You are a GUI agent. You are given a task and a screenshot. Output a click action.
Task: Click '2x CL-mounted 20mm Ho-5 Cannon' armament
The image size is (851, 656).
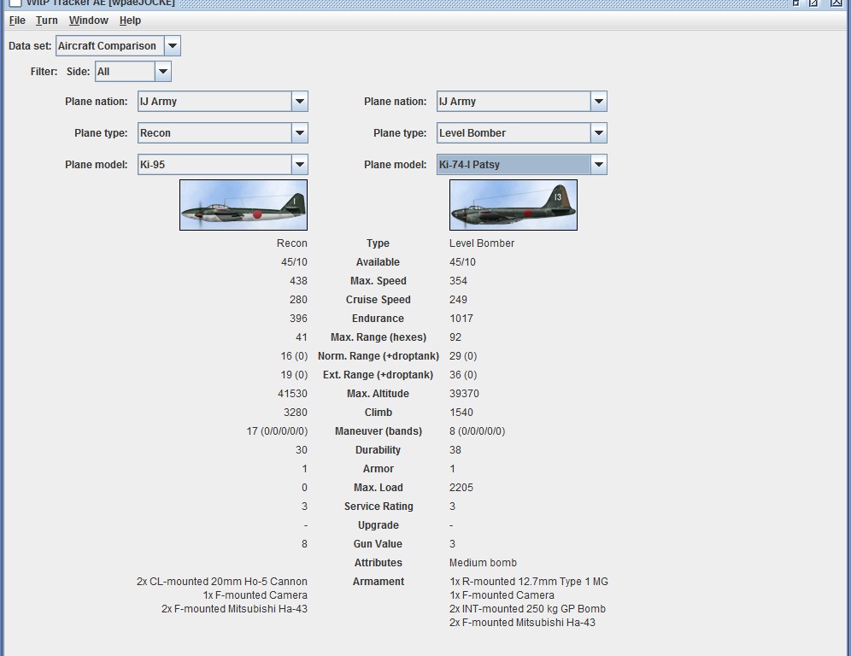(x=222, y=582)
